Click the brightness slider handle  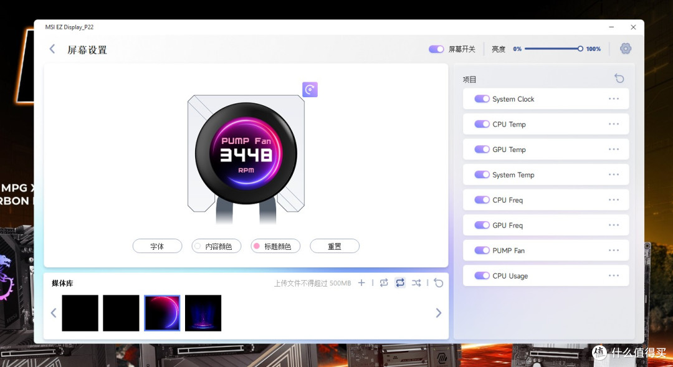click(580, 49)
